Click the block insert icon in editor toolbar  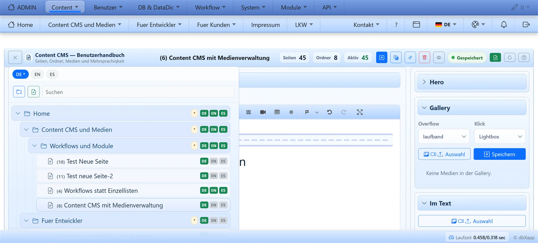(x=249, y=112)
